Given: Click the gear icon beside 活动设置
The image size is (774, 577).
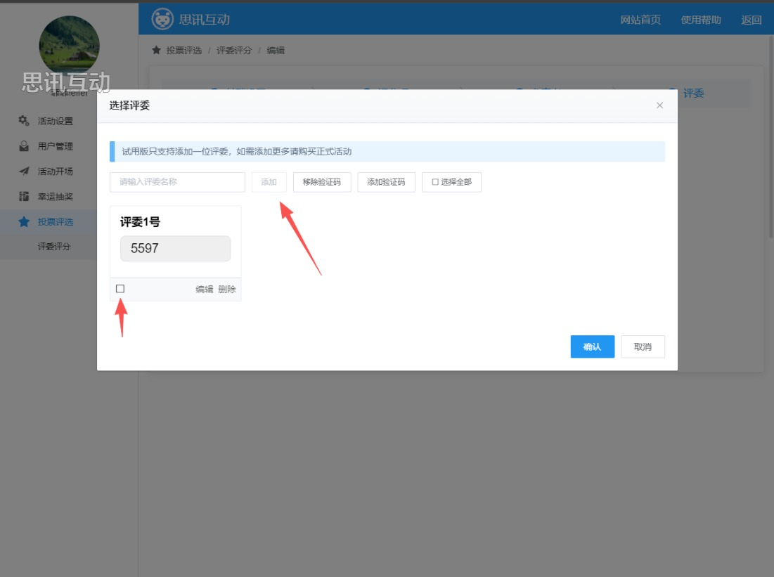Looking at the screenshot, I should tap(24, 120).
